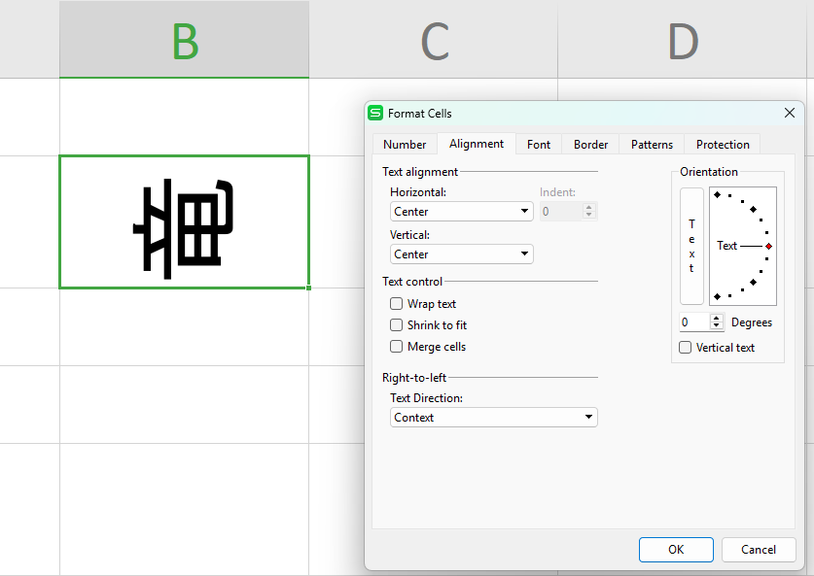Select column C header
The height and width of the screenshot is (576, 814).
coord(434,41)
